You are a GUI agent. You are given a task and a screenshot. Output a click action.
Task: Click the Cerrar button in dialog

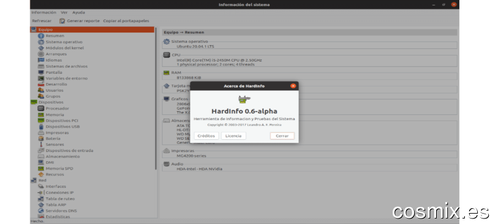[x=282, y=136]
